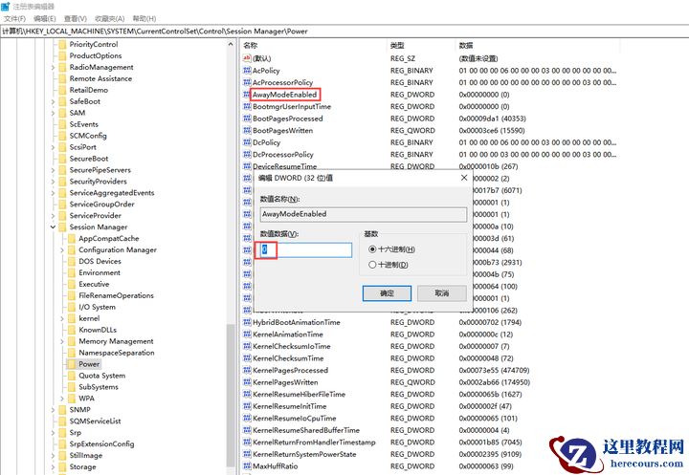Click the 数据 column header

(x=466, y=46)
